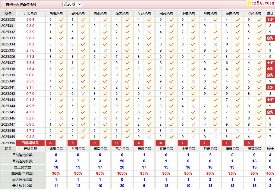This screenshot has height=189, width=275.
Task: Open the 近20期 period dropdown
Action: (x=72, y=4)
